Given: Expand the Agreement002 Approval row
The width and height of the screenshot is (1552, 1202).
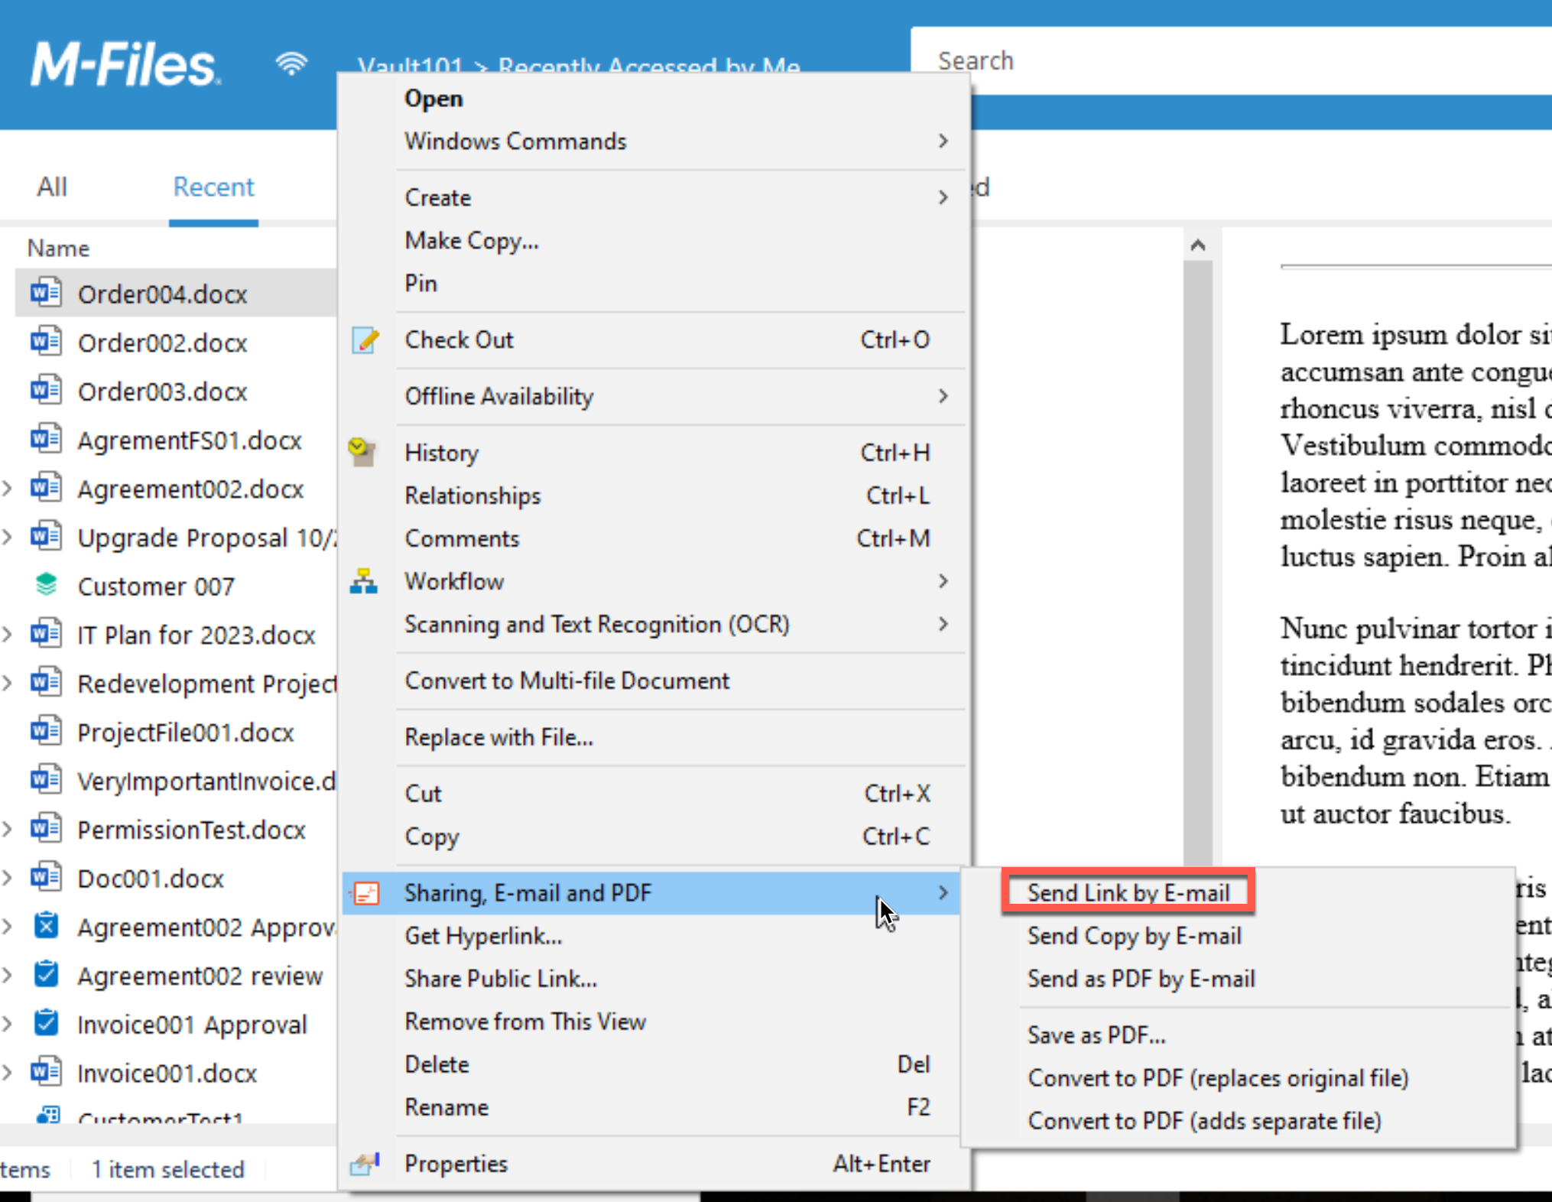Looking at the screenshot, I should [x=8, y=927].
